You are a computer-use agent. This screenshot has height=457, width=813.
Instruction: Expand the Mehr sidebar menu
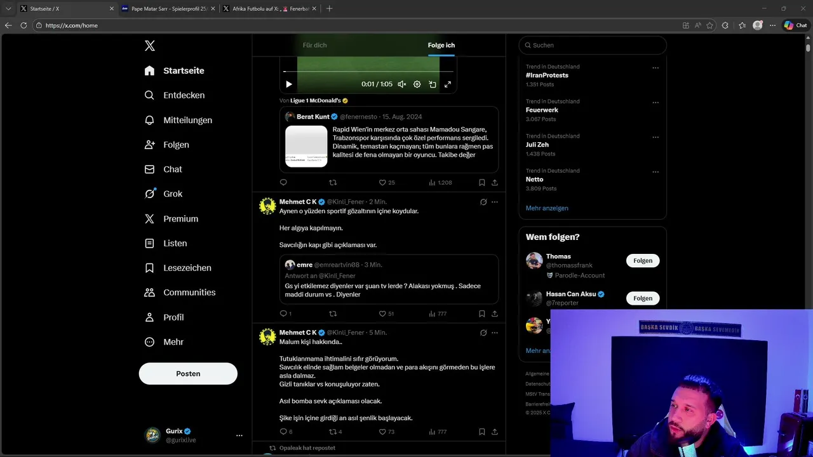coord(164,342)
